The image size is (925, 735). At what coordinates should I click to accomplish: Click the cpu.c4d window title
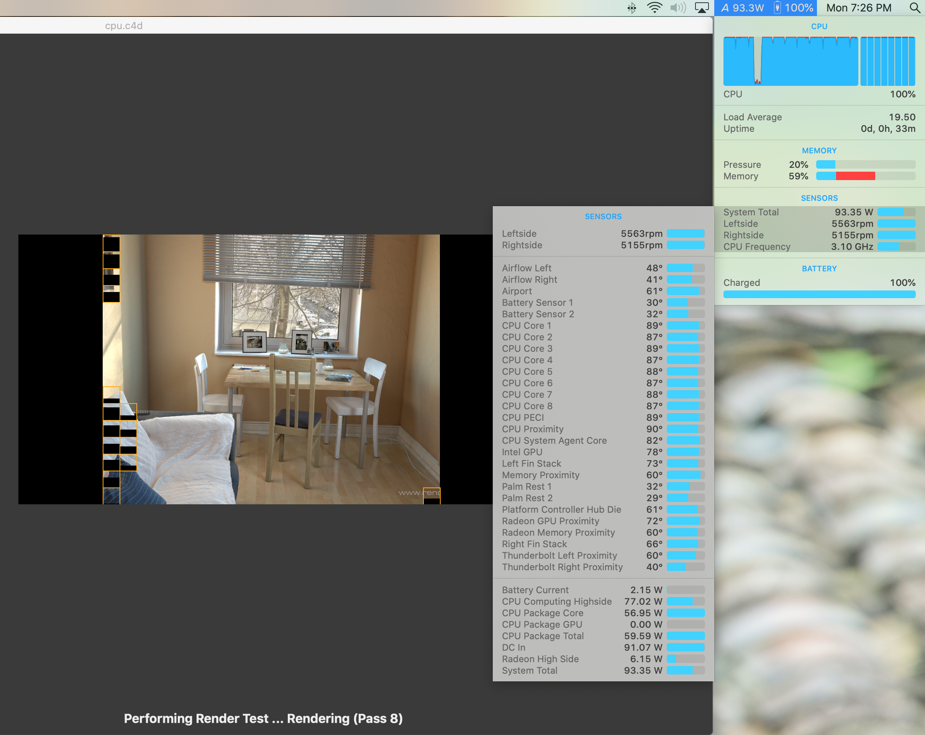(123, 26)
